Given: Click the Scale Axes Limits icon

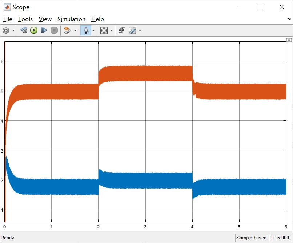Looking at the screenshot, I should pos(104,30).
